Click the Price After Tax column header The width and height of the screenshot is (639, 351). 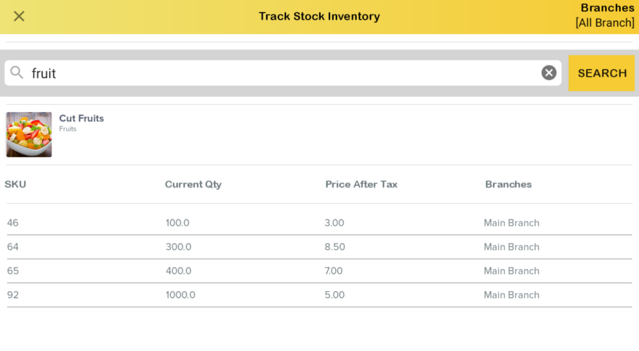pos(361,185)
